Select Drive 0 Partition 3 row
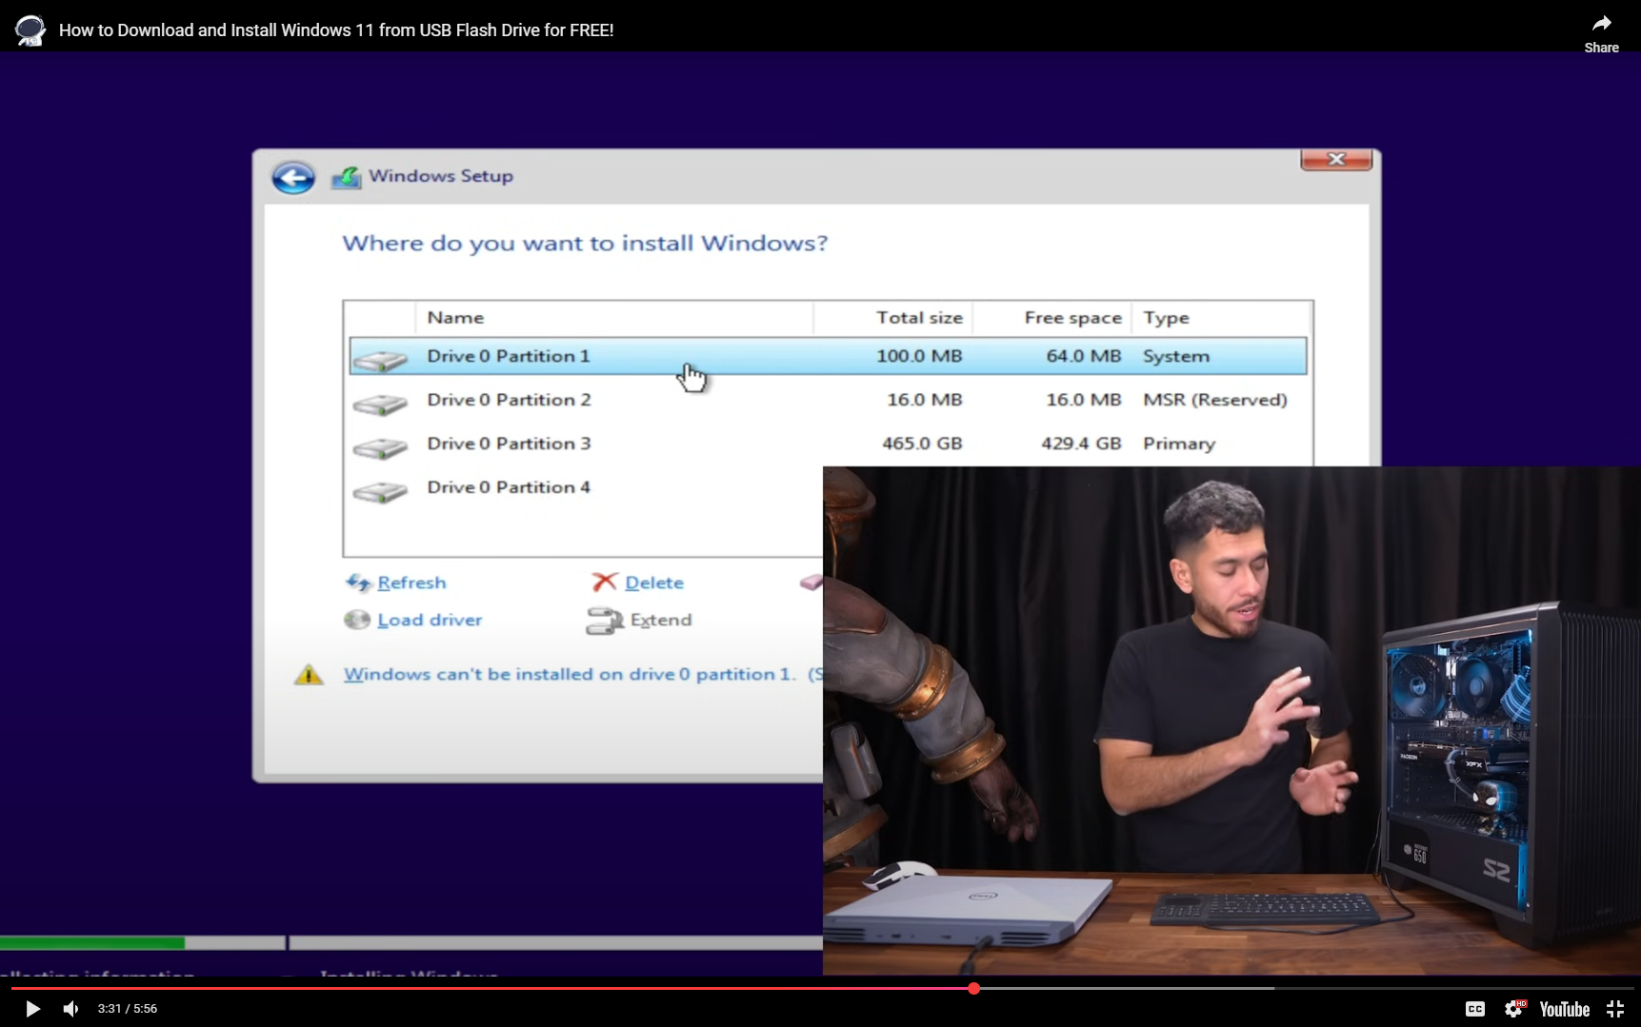The width and height of the screenshot is (1641, 1027). 828,444
